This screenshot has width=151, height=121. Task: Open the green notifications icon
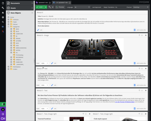coord(3,104)
